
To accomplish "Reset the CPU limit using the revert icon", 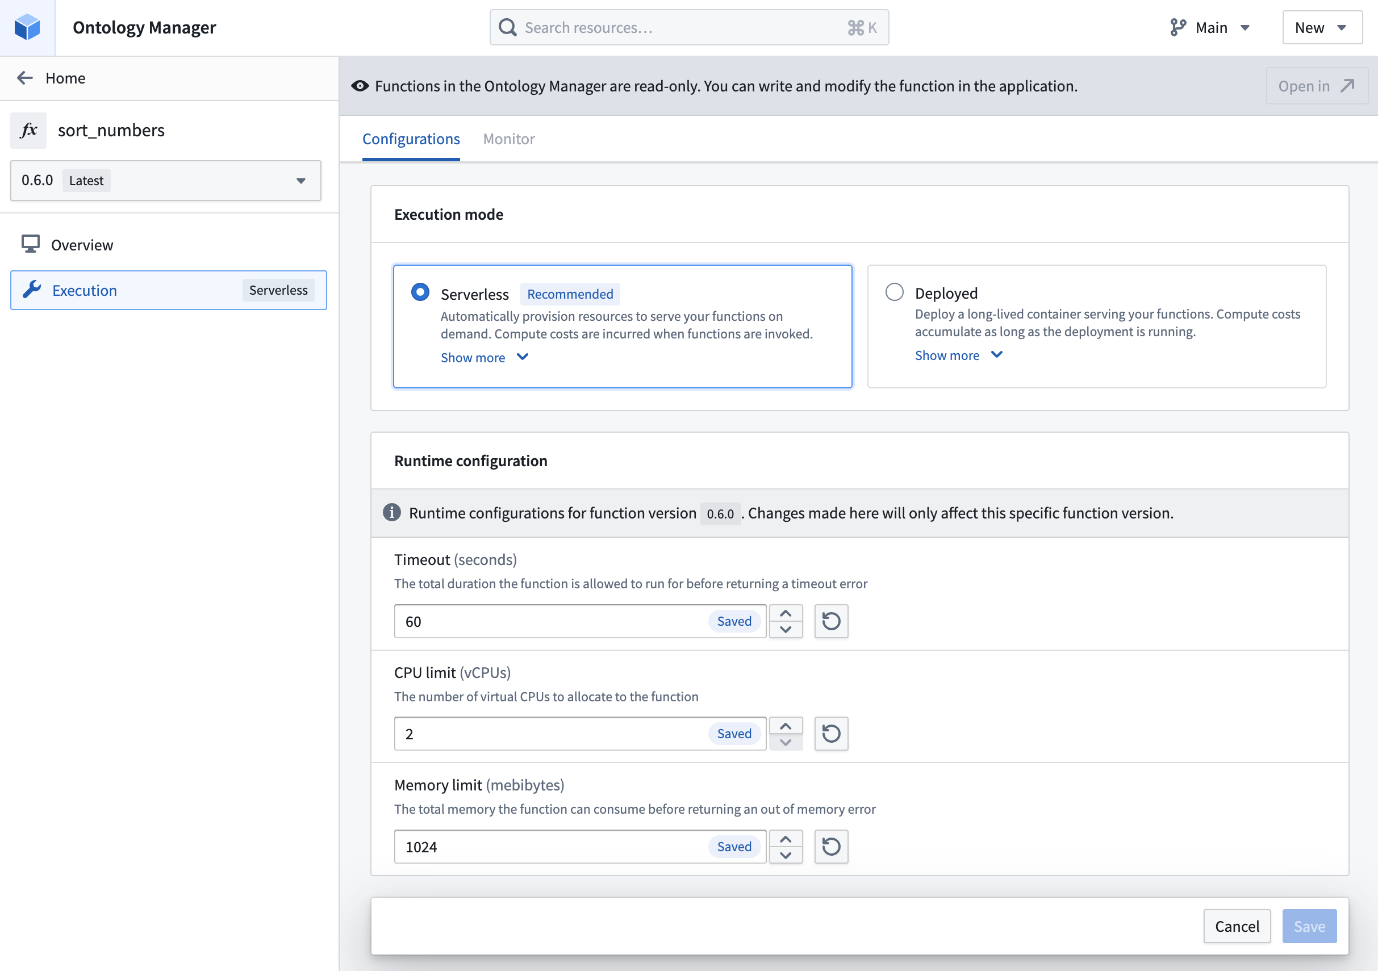I will tap(830, 733).
